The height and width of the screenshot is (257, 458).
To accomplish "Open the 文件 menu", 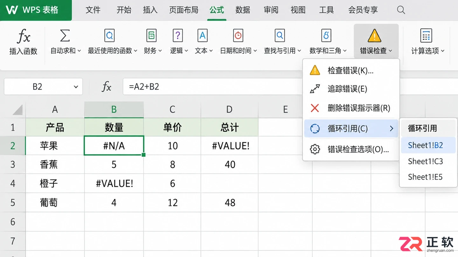I will 93,10.
